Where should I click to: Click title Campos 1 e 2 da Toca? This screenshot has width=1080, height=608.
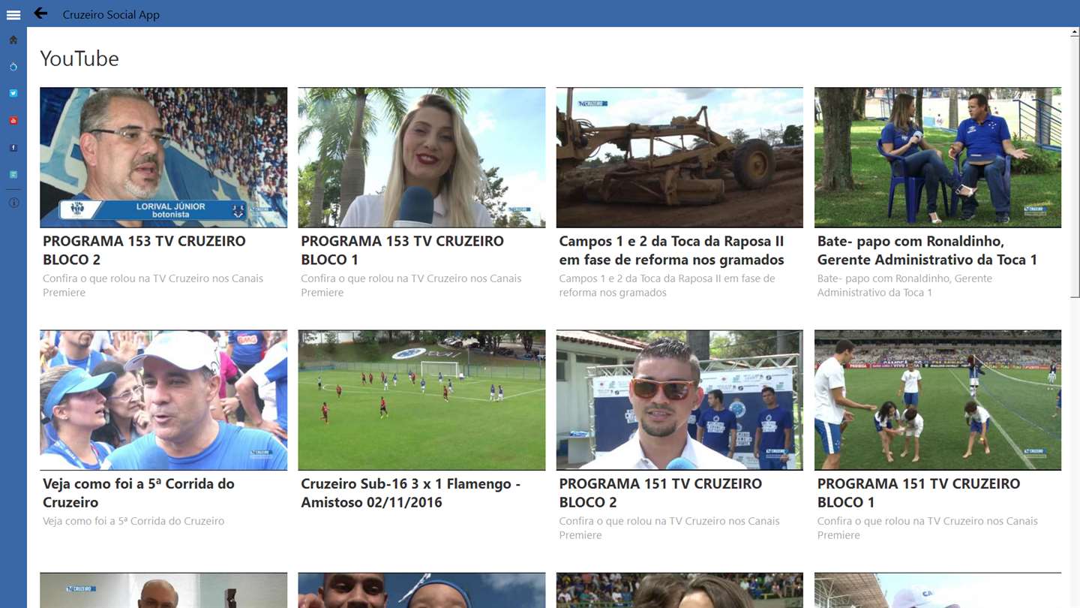point(671,251)
